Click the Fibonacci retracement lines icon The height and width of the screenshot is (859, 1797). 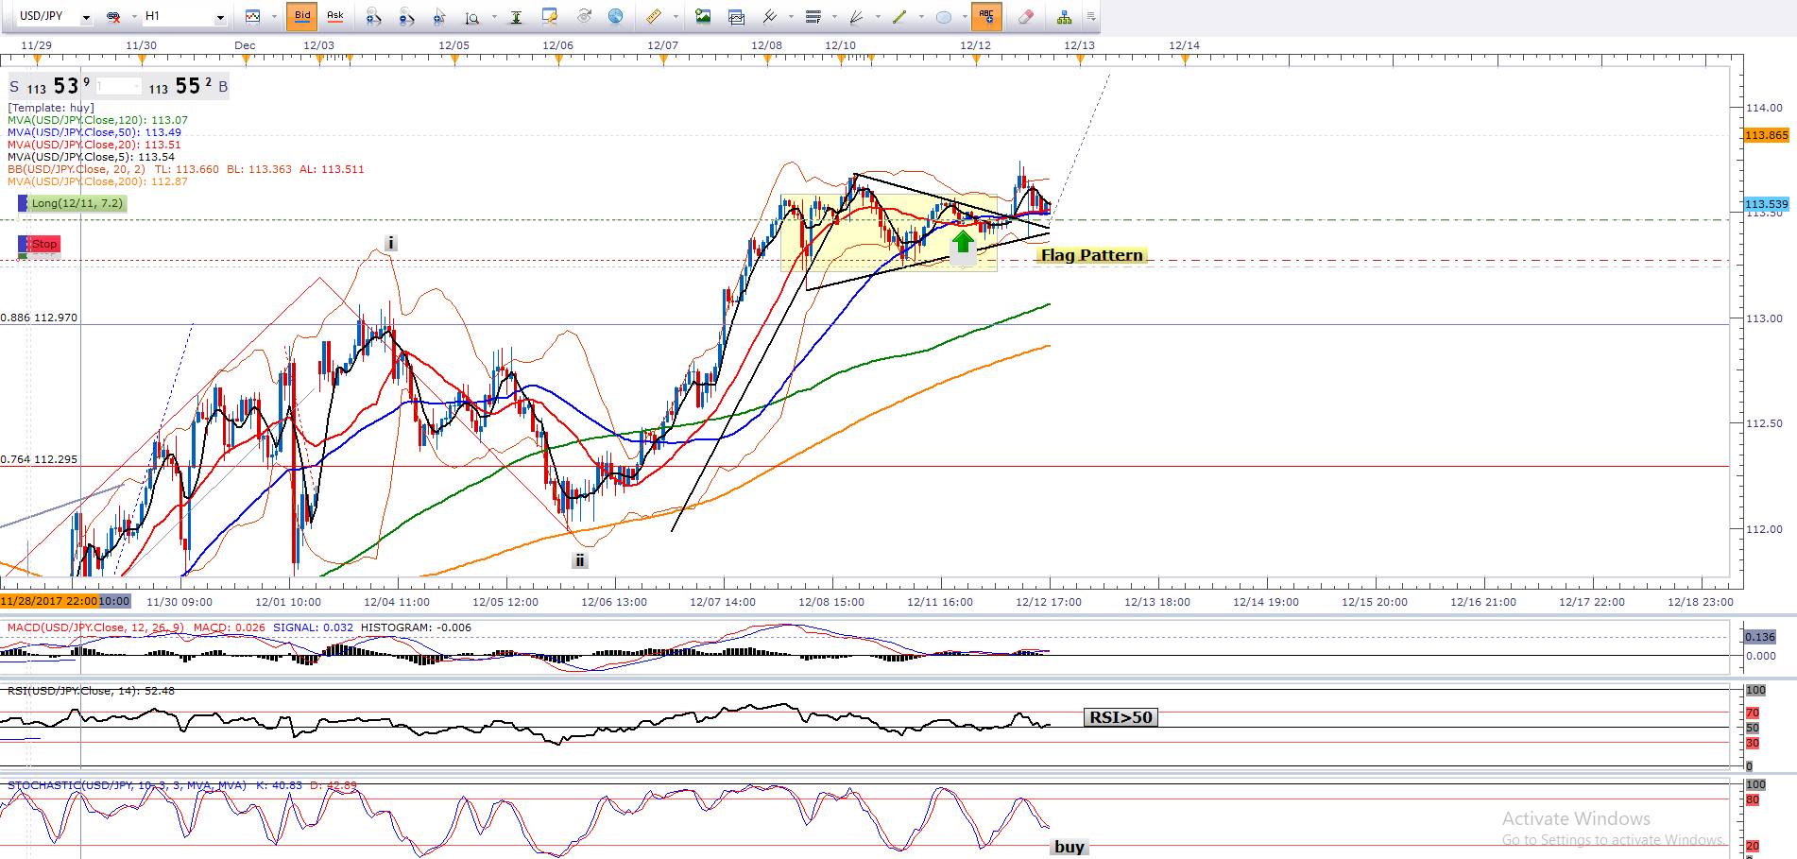[813, 16]
